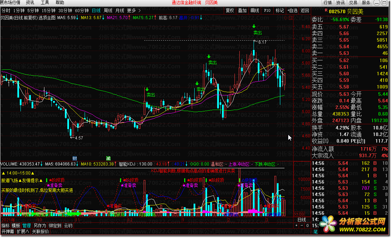Toggle 开弹幕 bullet comments
Viewport: 392px width, 238px height.
(8, 232)
